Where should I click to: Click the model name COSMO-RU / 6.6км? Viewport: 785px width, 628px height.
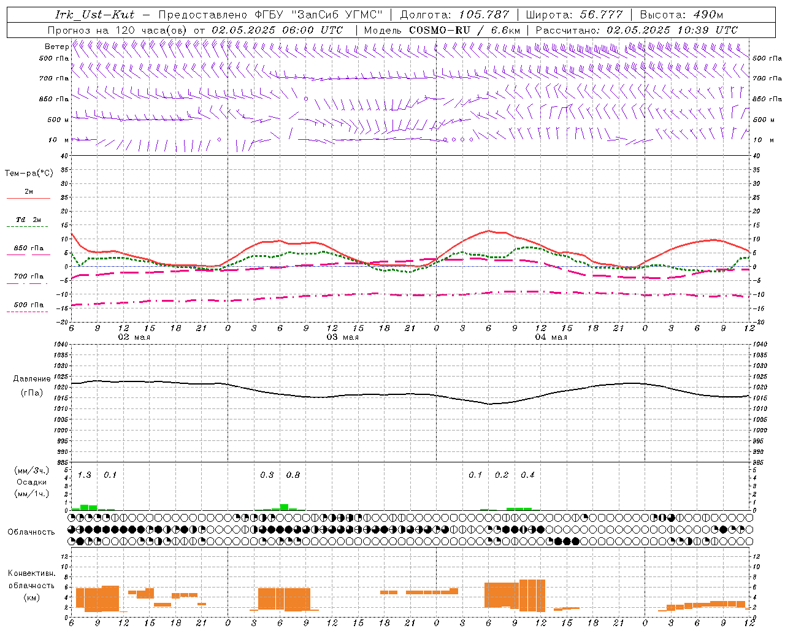(x=464, y=30)
